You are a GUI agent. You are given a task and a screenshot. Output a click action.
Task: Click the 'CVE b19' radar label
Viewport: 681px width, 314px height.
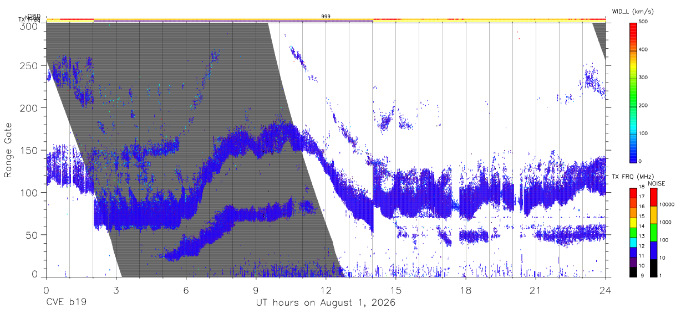65,303
